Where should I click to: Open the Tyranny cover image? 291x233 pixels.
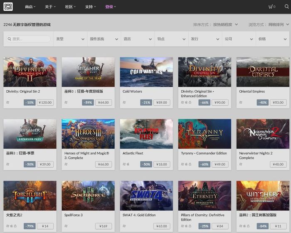205,134
